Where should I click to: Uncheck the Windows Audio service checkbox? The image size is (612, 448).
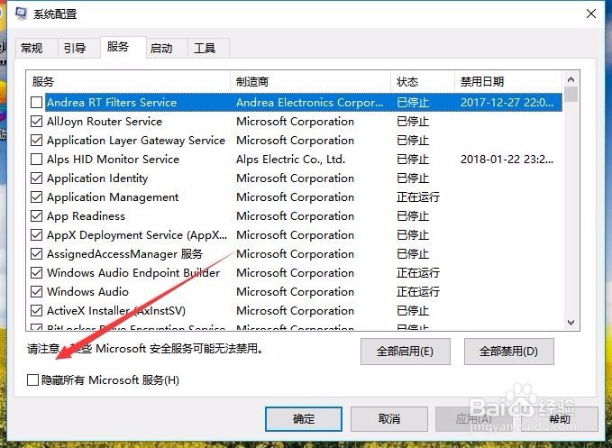[x=36, y=291]
